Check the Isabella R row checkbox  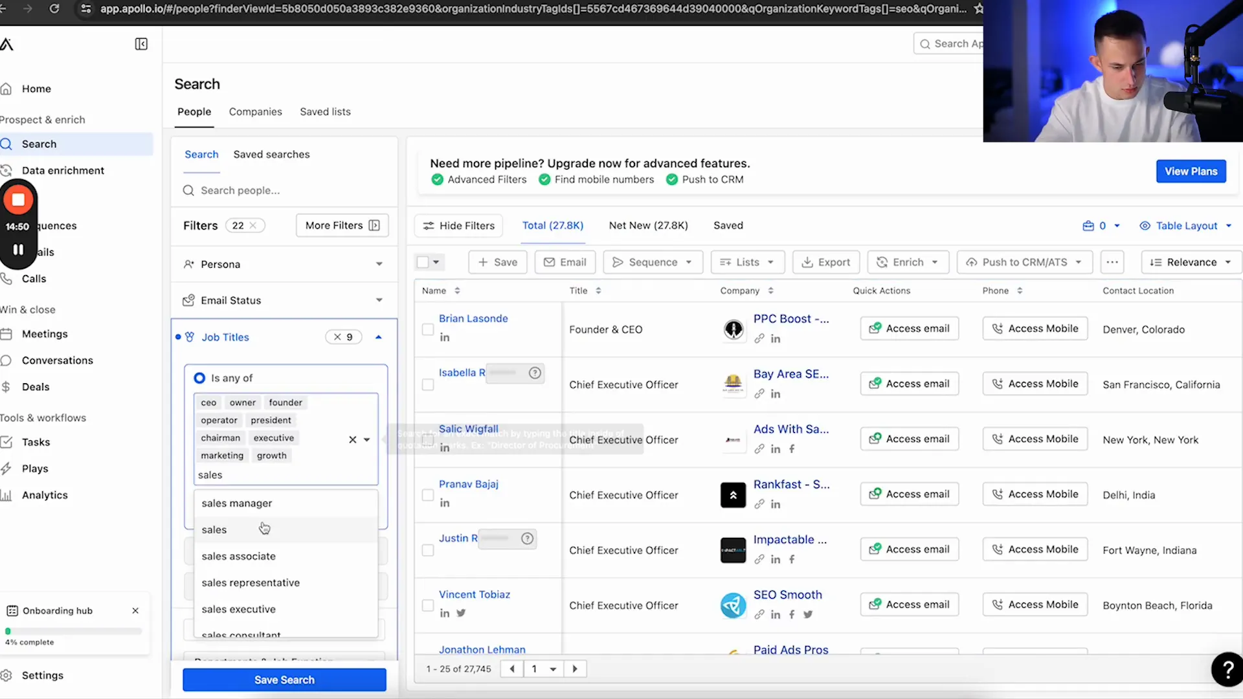coord(428,385)
